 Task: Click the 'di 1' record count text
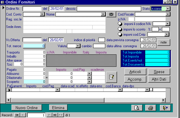[68, 115]
